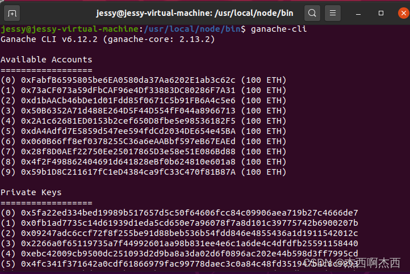The image size is (410, 274).
Task: Select account (9) address 0x59b1D8C2…
Action: tap(128, 172)
